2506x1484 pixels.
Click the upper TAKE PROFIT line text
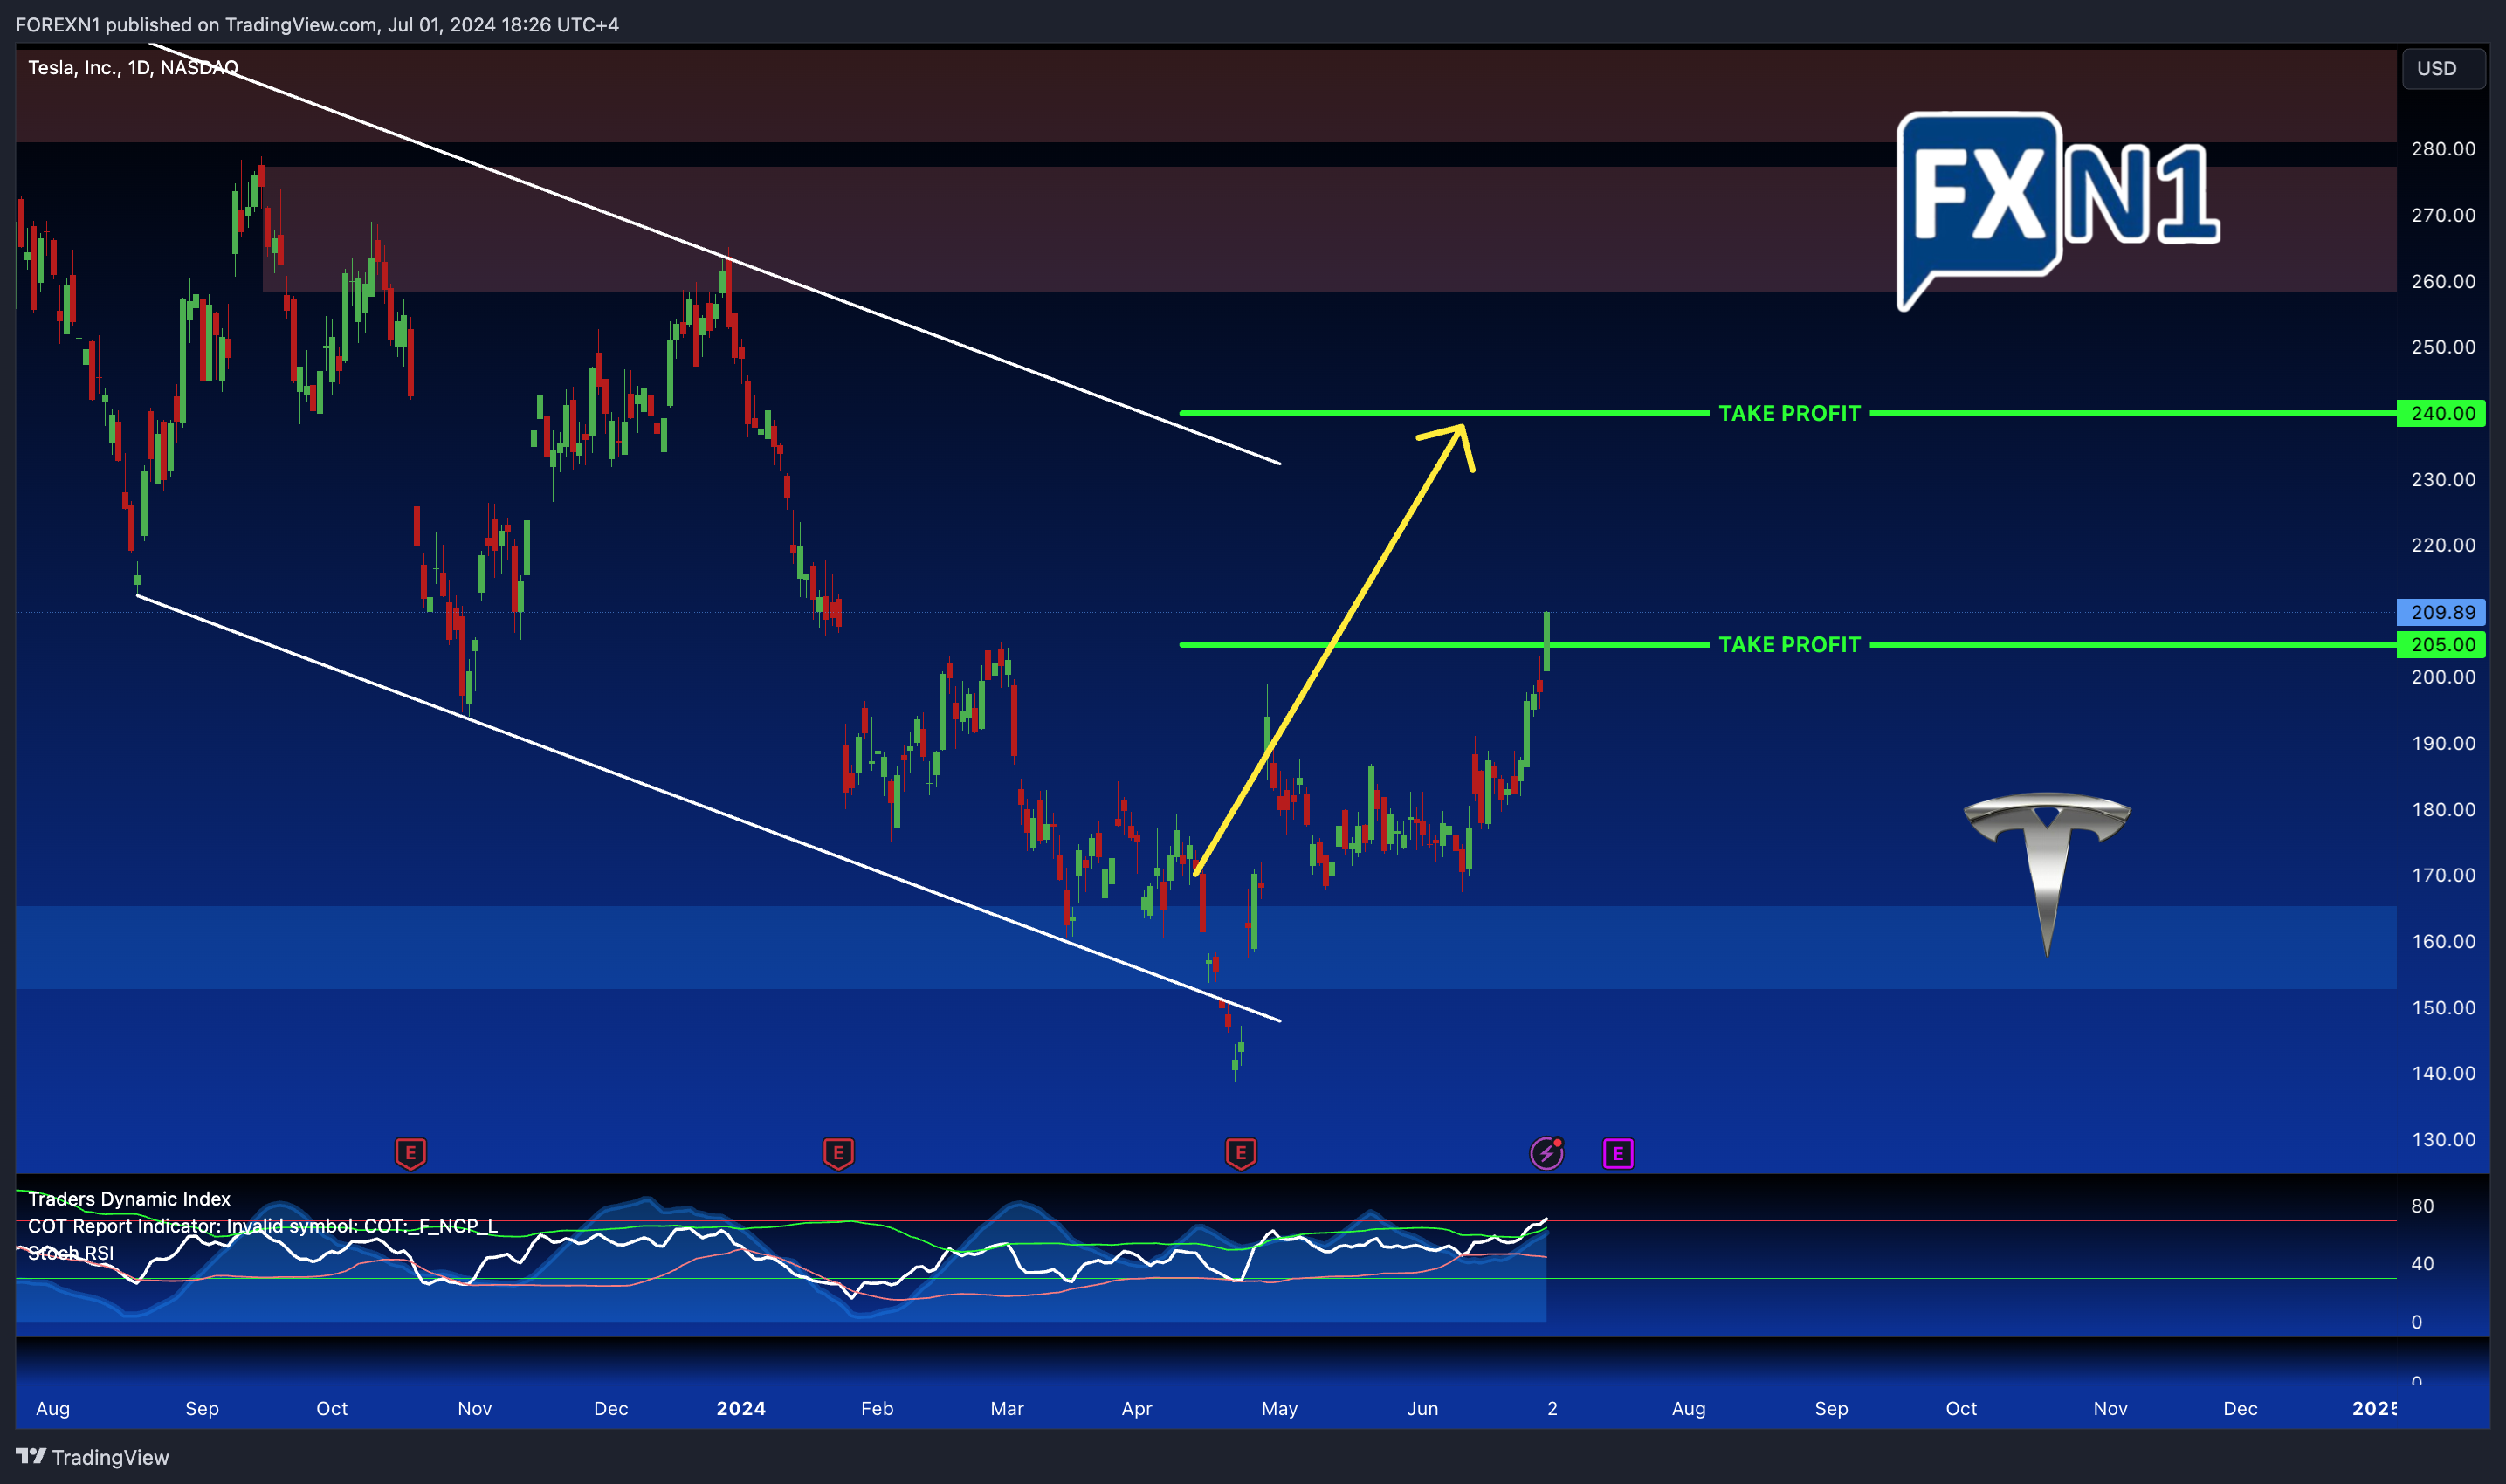(1789, 413)
